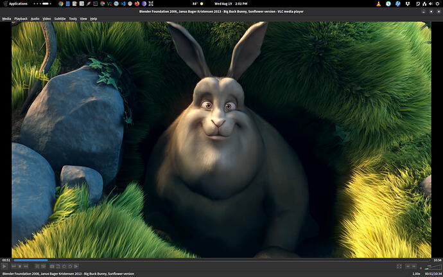Click the step forward button near volume
The width and height of the screenshot is (443, 277).
pyautogui.click(x=414, y=266)
